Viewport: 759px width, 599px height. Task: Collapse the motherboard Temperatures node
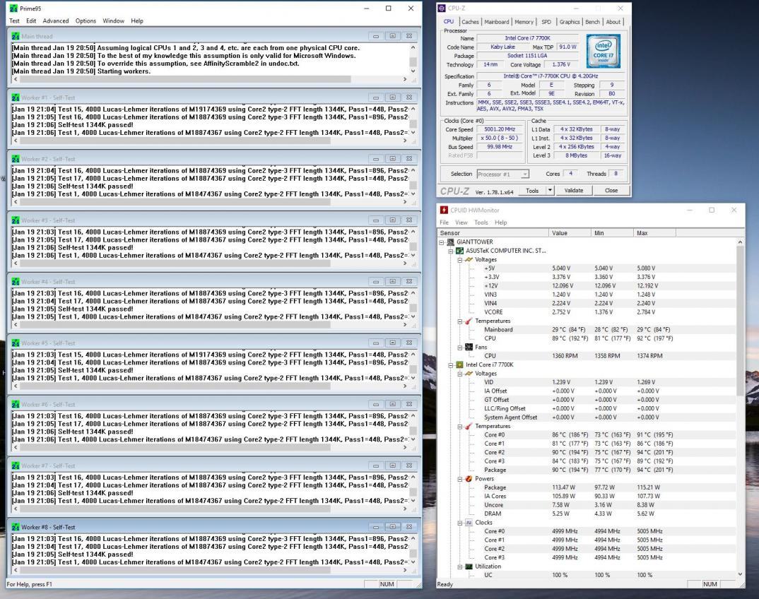coord(460,321)
